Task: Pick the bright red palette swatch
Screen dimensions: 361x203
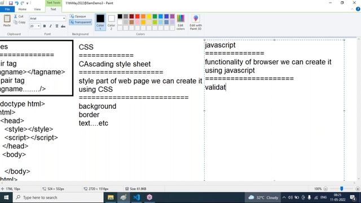Action: click(138, 16)
